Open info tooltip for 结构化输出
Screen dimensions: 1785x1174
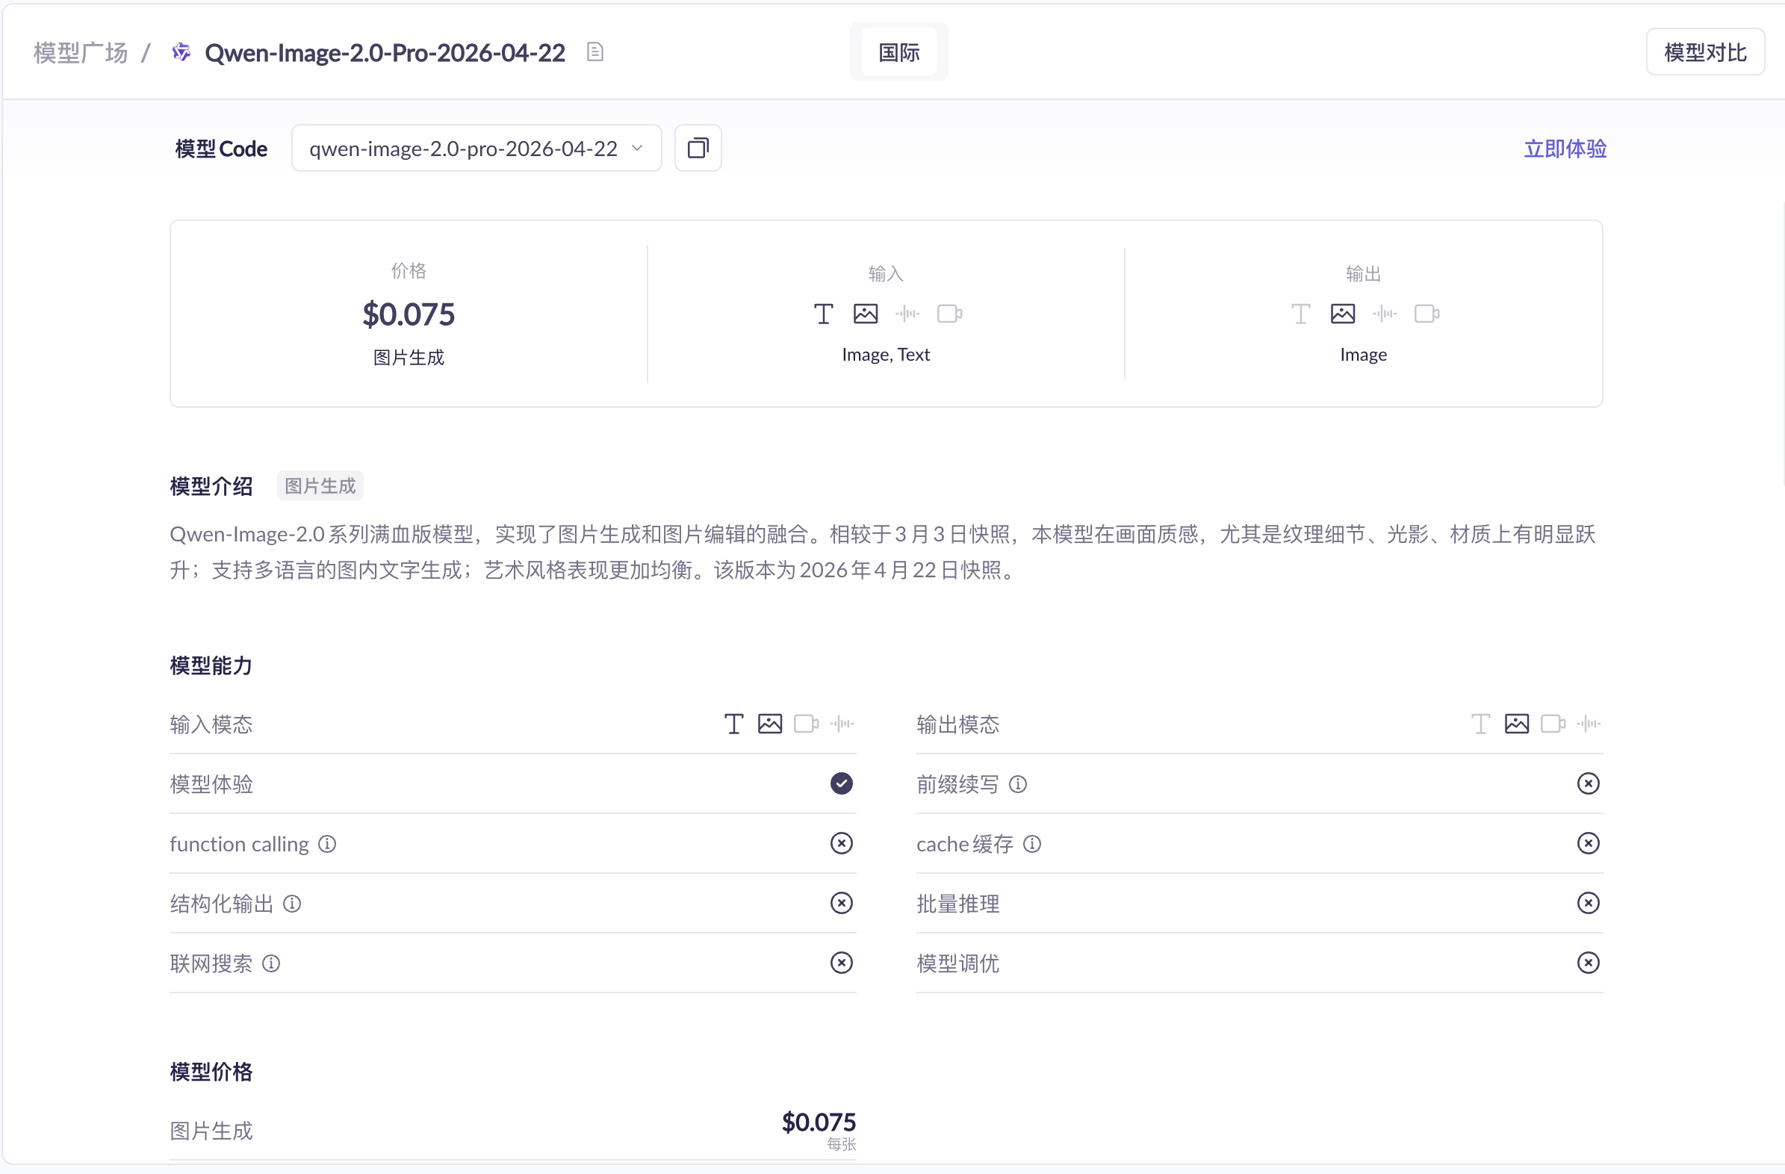pyautogui.click(x=292, y=903)
